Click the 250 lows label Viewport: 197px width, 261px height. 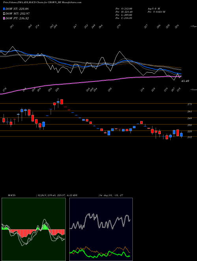110,89
